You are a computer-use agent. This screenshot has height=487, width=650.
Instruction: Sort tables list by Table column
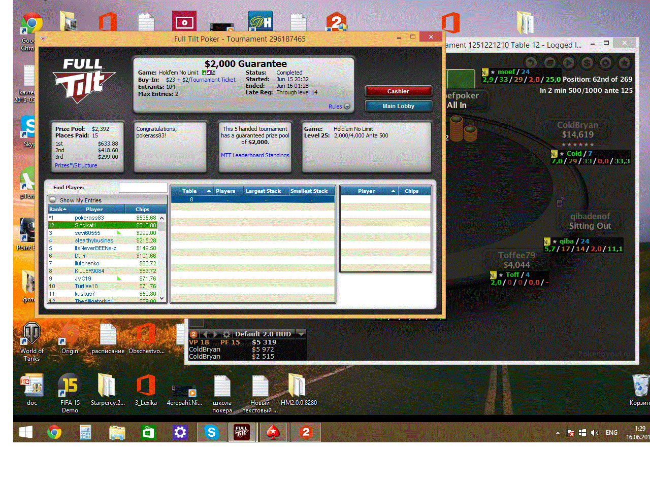click(x=191, y=191)
